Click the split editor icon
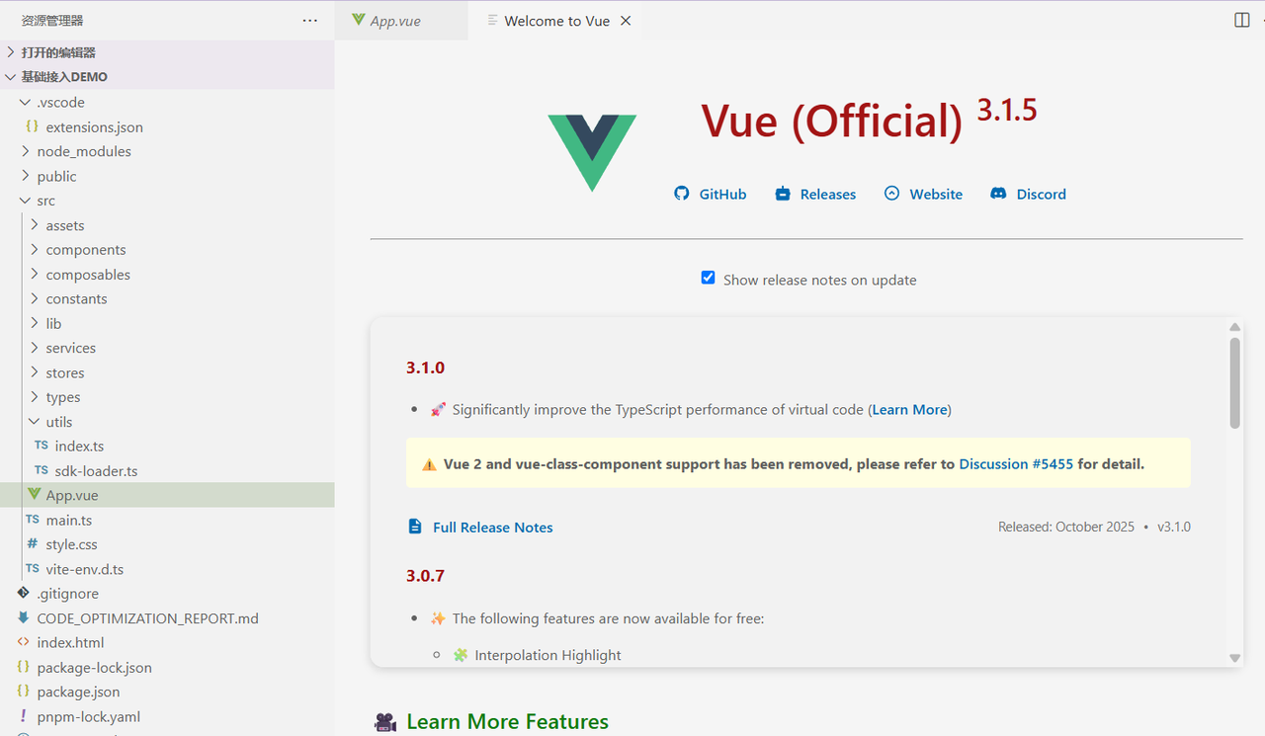Viewport: 1265px width, 736px height. click(x=1242, y=21)
